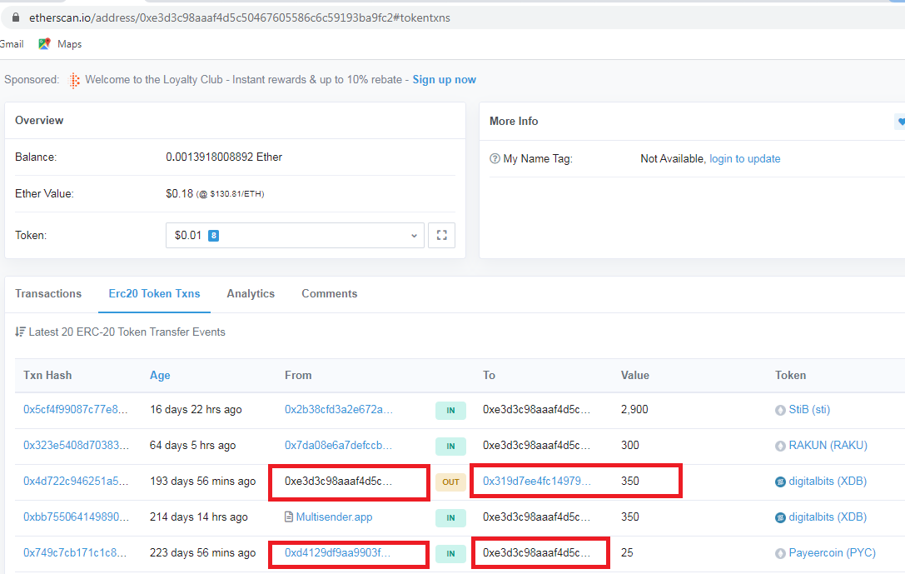Open the expanded token holdings view icon
905x574 pixels.
pyautogui.click(x=441, y=235)
